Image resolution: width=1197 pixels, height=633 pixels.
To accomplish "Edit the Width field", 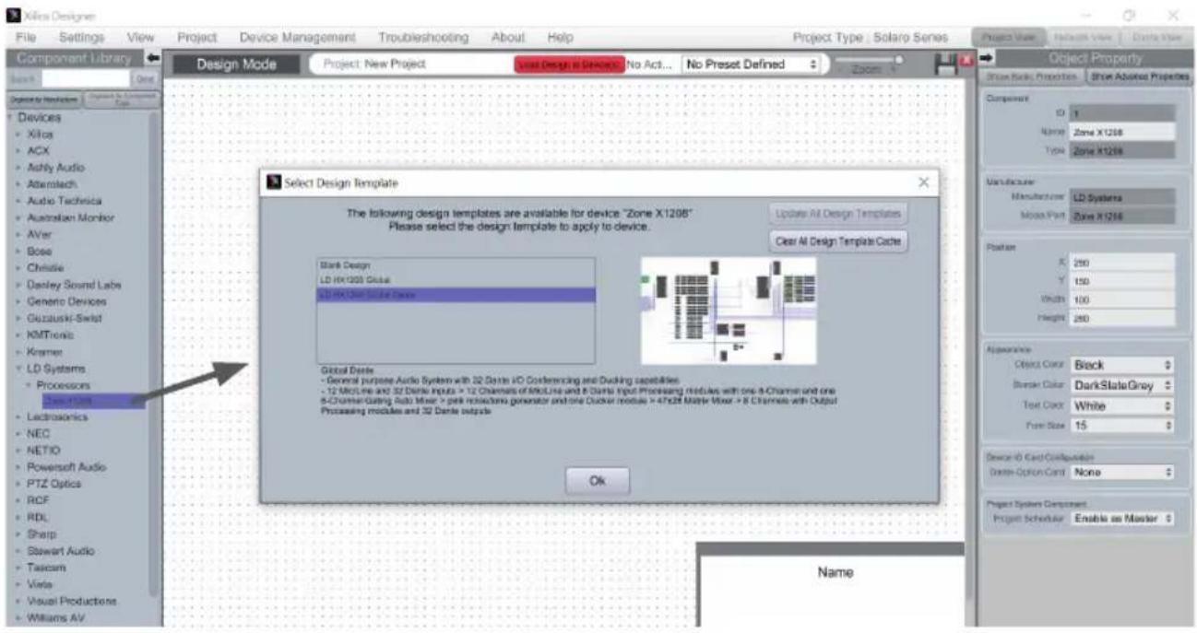I will (1122, 299).
